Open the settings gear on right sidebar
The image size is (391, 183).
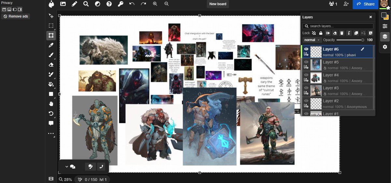tap(385, 47)
